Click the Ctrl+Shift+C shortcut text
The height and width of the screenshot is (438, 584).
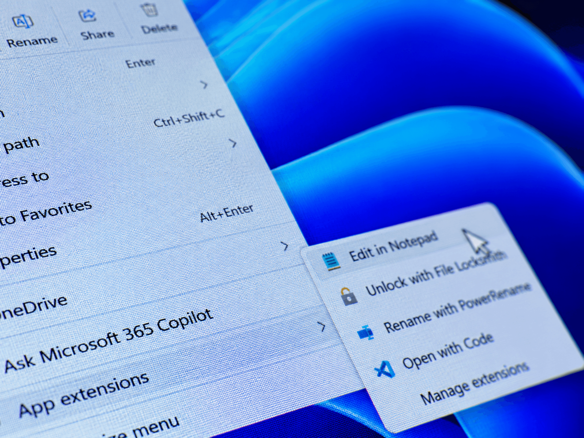click(x=189, y=118)
